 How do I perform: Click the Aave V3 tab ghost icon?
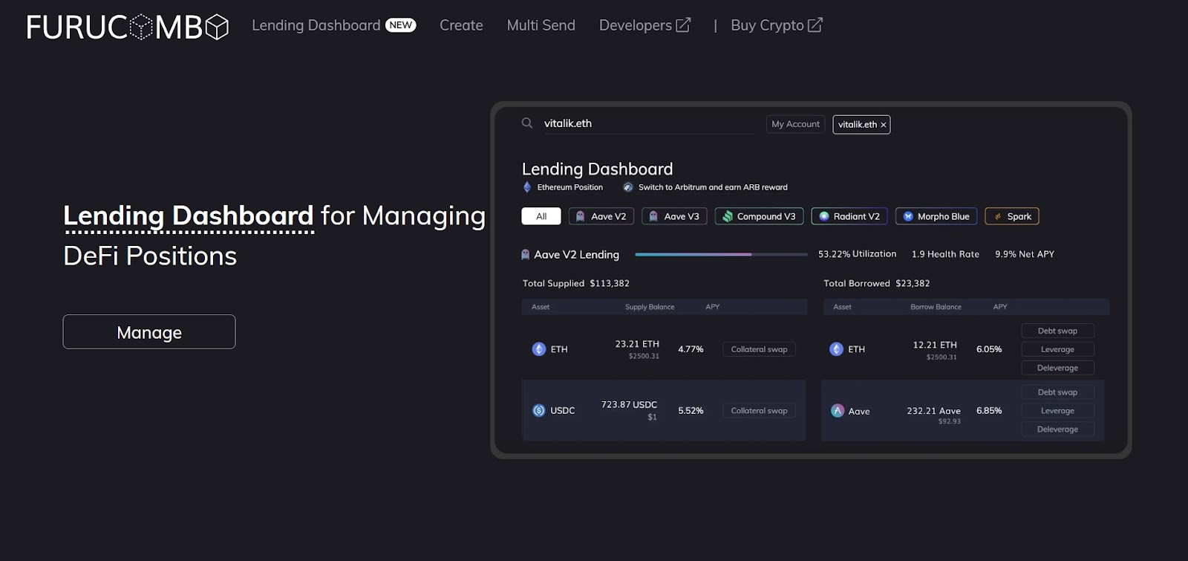pyautogui.click(x=653, y=216)
